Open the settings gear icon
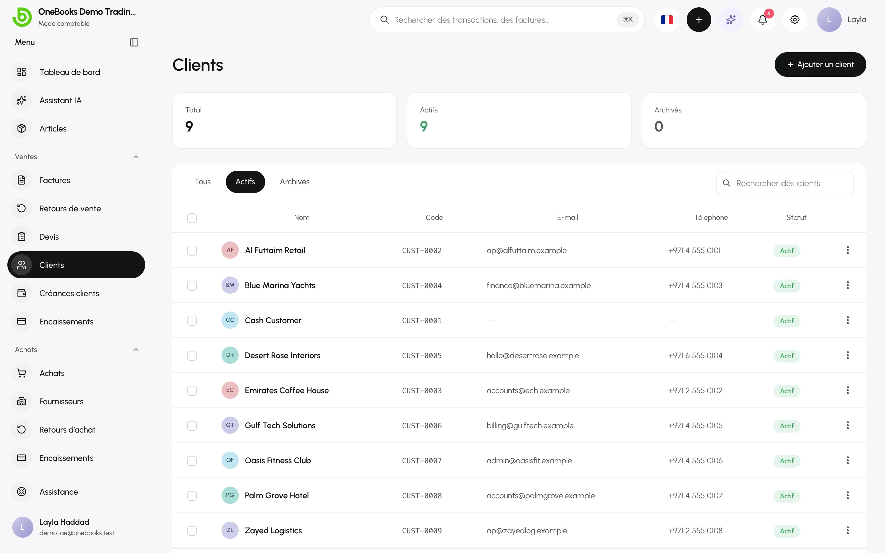The height and width of the screenshot is (553, 886). (x=794, y=20)
